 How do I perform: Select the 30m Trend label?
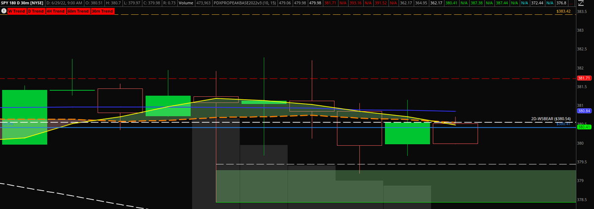pos(102,11)
